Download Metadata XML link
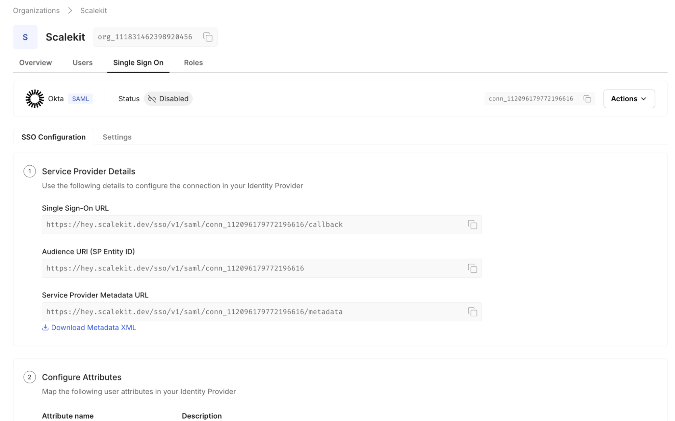 click(94, 327)
